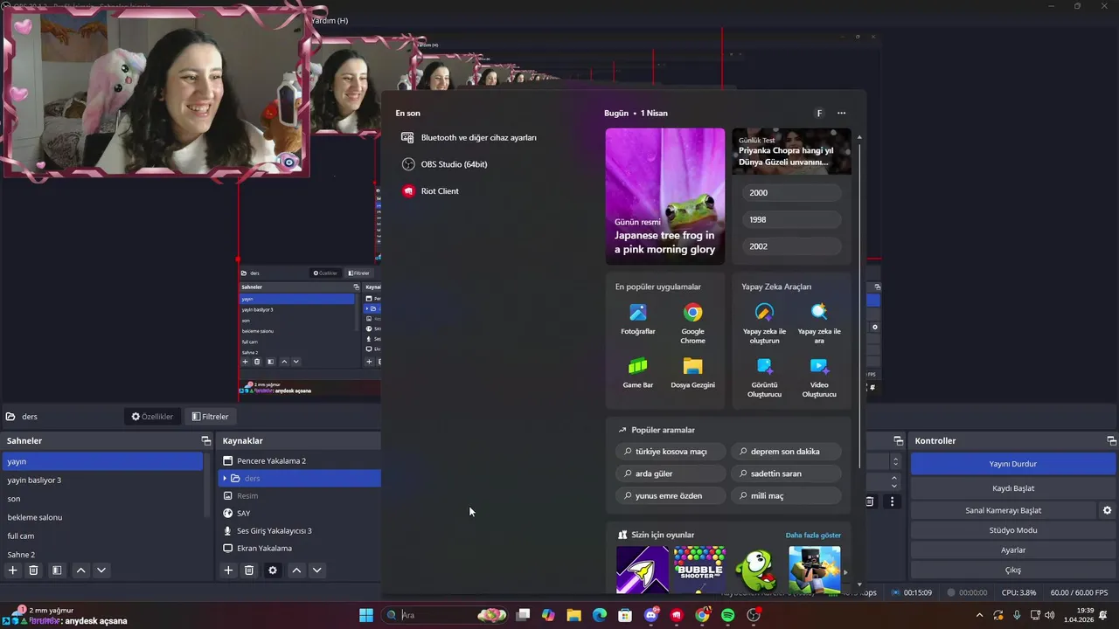Click the Çıkış button
The width and height of the screenshot is (1119, 629).
pos(1013,570)
